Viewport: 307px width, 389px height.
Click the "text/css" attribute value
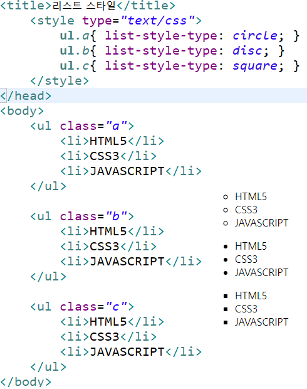click(x=158, y=21)
